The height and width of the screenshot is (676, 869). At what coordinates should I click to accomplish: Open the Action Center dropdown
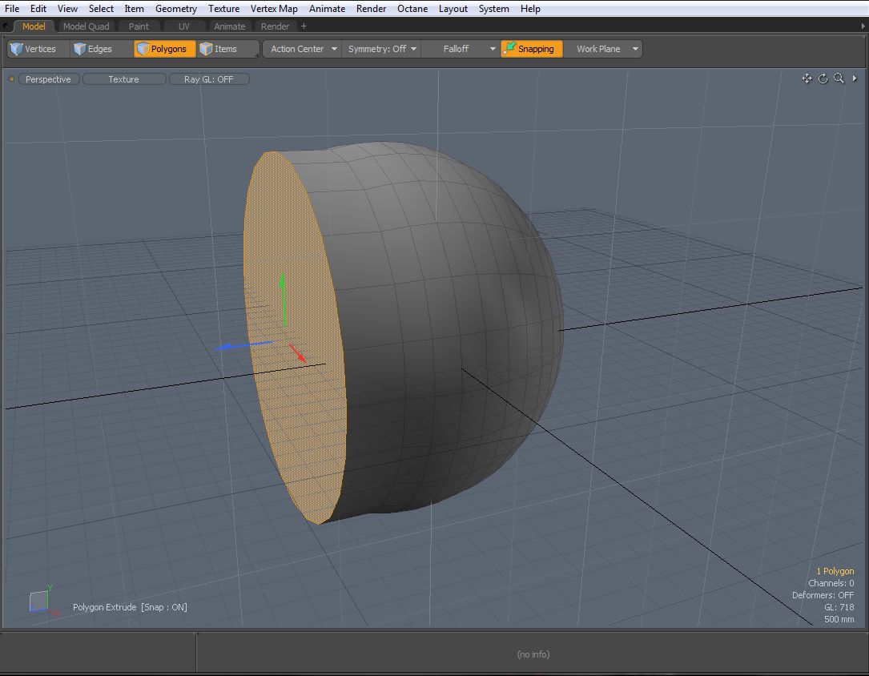point(301,49)
